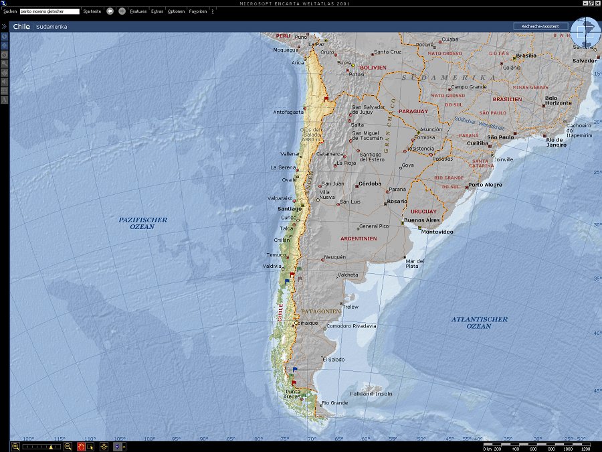
Task: Click the magnifier icon in left sidebar
Action: pyautogui.click(x=5, y=63)
